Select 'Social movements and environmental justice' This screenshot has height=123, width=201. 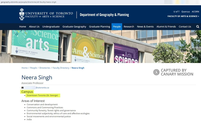tap(48, 116)
